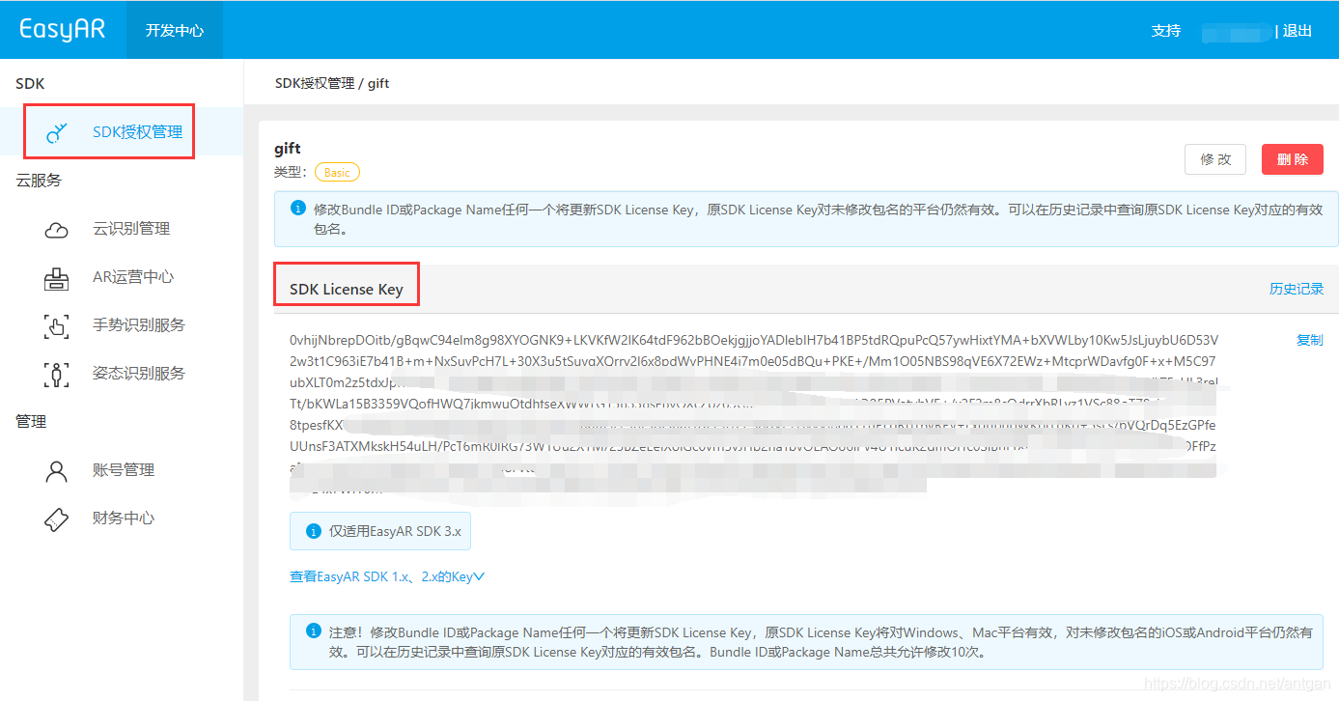Image resolution: width=1339 pixels, height=701 pixels.
Task: Expand 查看EasyAR SDK 1.x、2.x的Key
Action: click(x=387, y=576)
